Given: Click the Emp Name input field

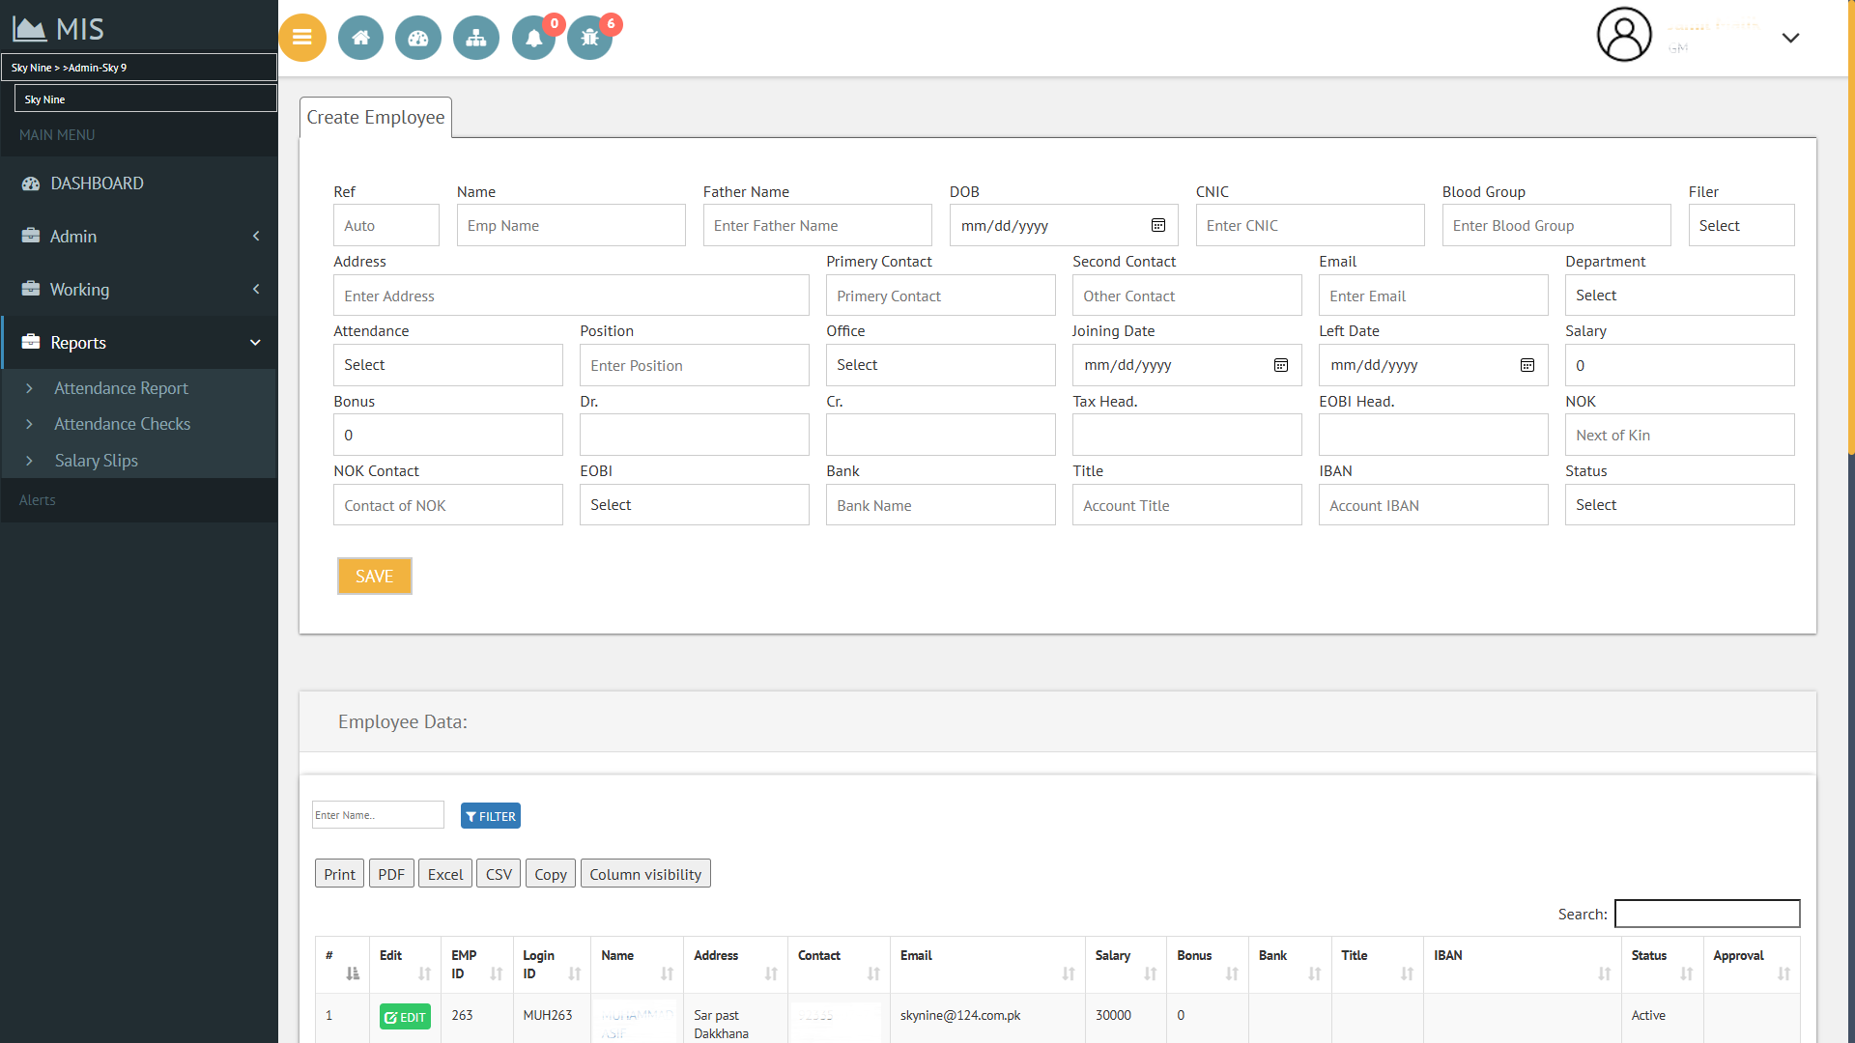Looking at the screenshot, I should (571, 225).
